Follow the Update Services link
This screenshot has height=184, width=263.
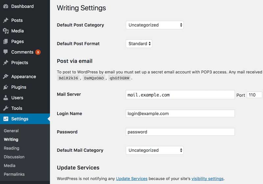[131, 178]
